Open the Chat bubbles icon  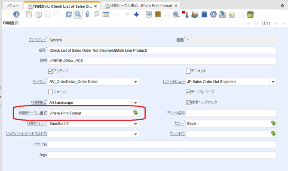[96, 14]
